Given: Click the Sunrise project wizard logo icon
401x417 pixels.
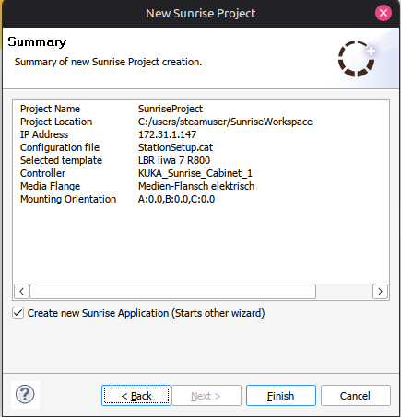Looking at the screenshot, I should pos(357,59).
